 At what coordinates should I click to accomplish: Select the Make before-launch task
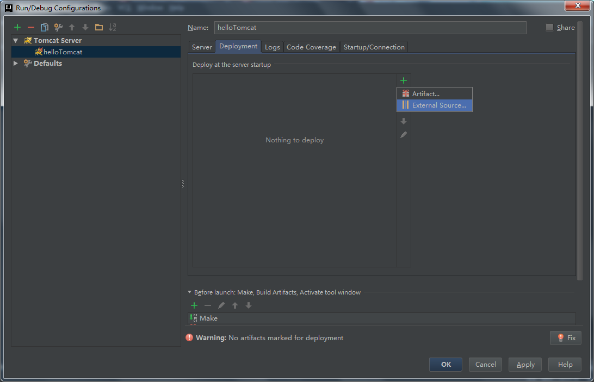pos(382,318)
